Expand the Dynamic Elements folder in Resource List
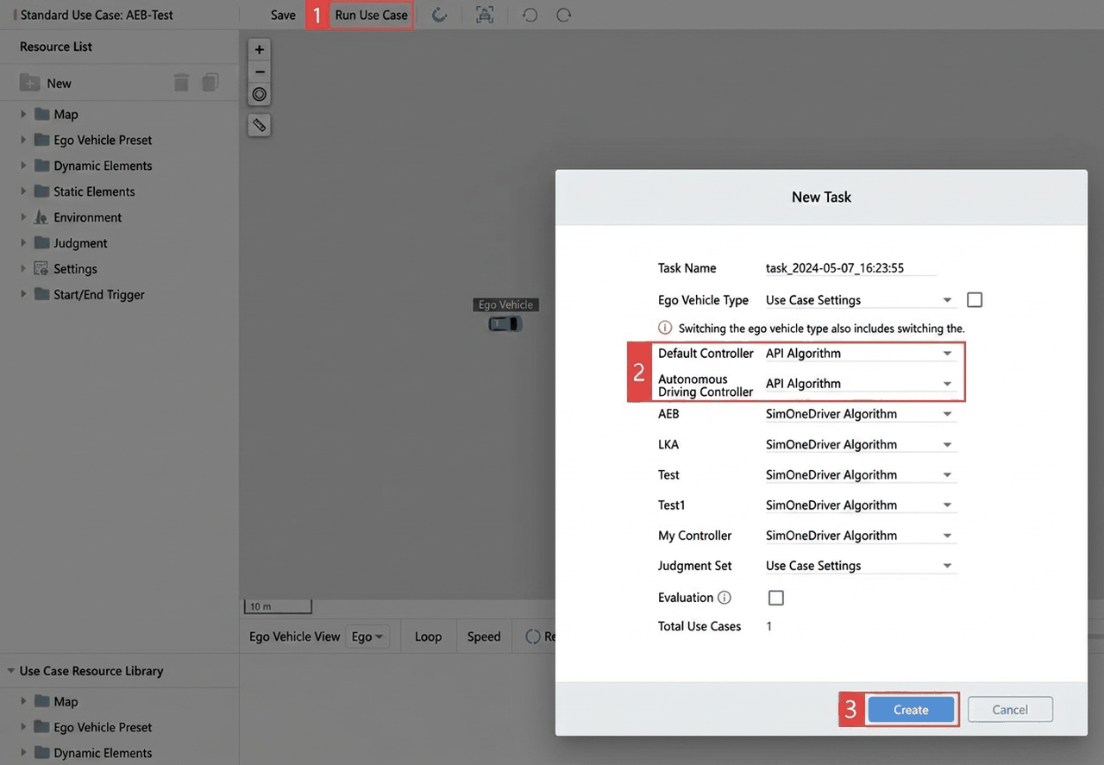This screenshot has height=765, width=1104. [23, 166]
